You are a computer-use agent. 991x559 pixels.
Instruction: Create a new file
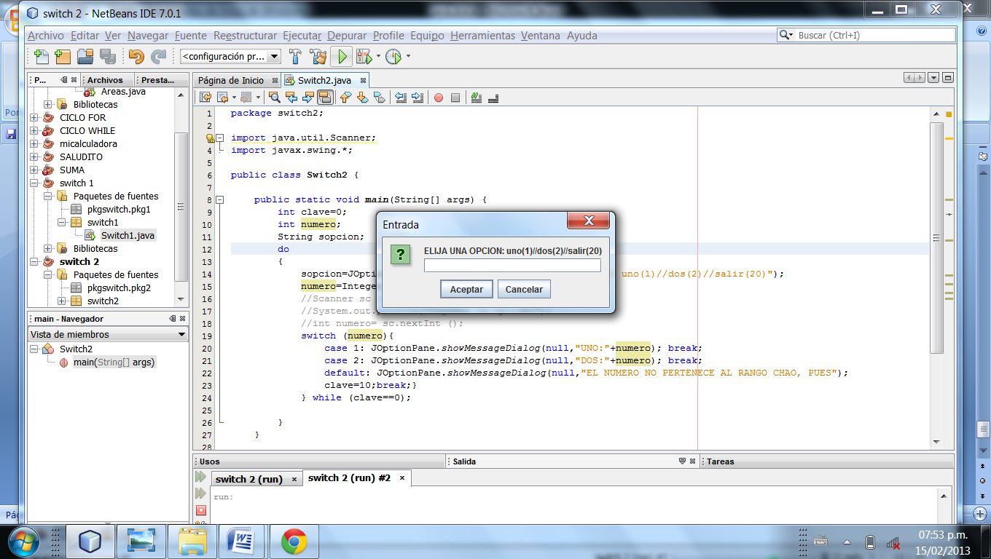(40, 55)
